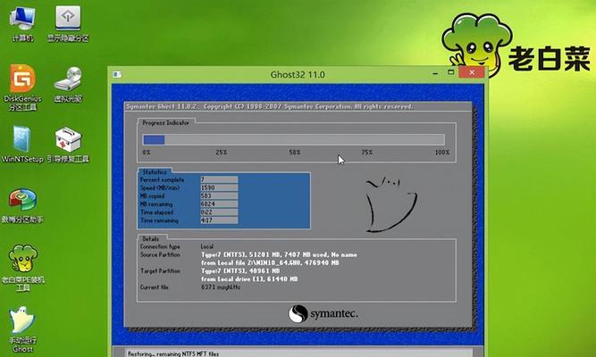596x357 pixels.
Task: Click the 100% progress marker label
Action: coord(442,152)
